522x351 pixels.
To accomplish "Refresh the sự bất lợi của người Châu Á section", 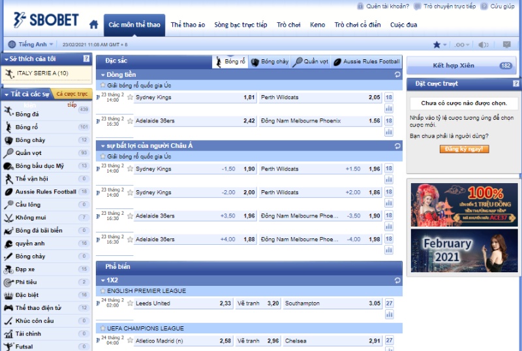I will point(397,146).
